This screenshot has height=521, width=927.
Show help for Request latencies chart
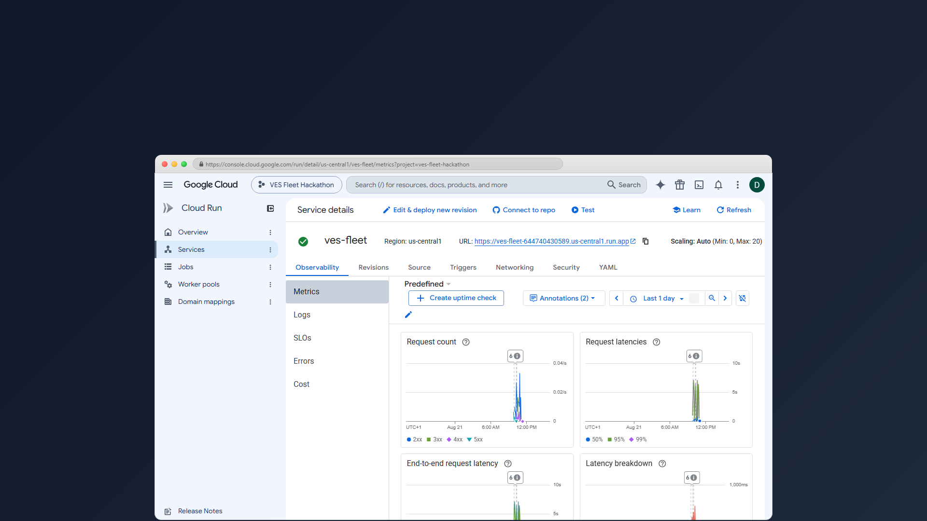[x=657, y=342]
